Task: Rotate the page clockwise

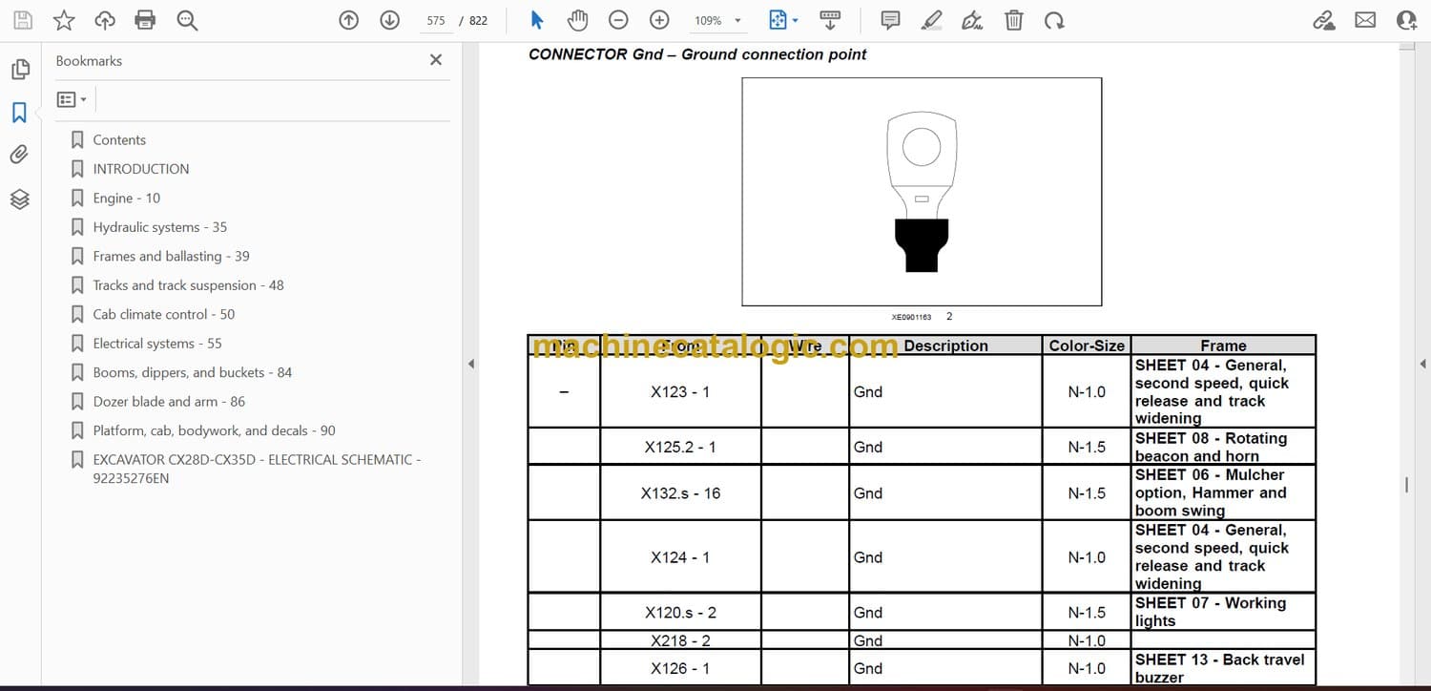Action: [x=1054, y=20]
